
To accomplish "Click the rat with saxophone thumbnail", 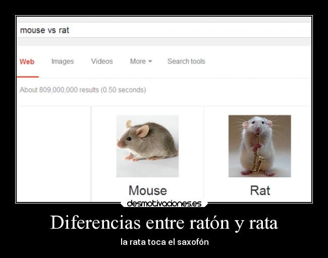I will [x=259, y=146].
